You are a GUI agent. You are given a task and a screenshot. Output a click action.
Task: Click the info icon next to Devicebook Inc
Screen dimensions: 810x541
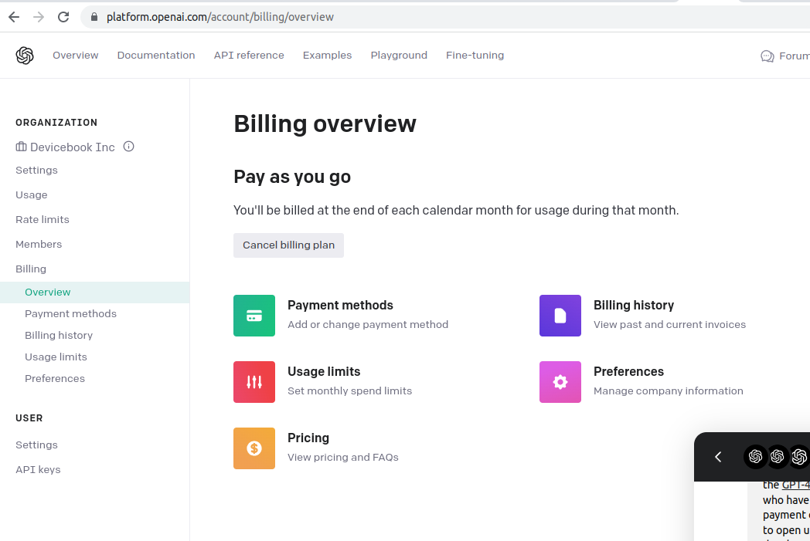tap(128, 146)
